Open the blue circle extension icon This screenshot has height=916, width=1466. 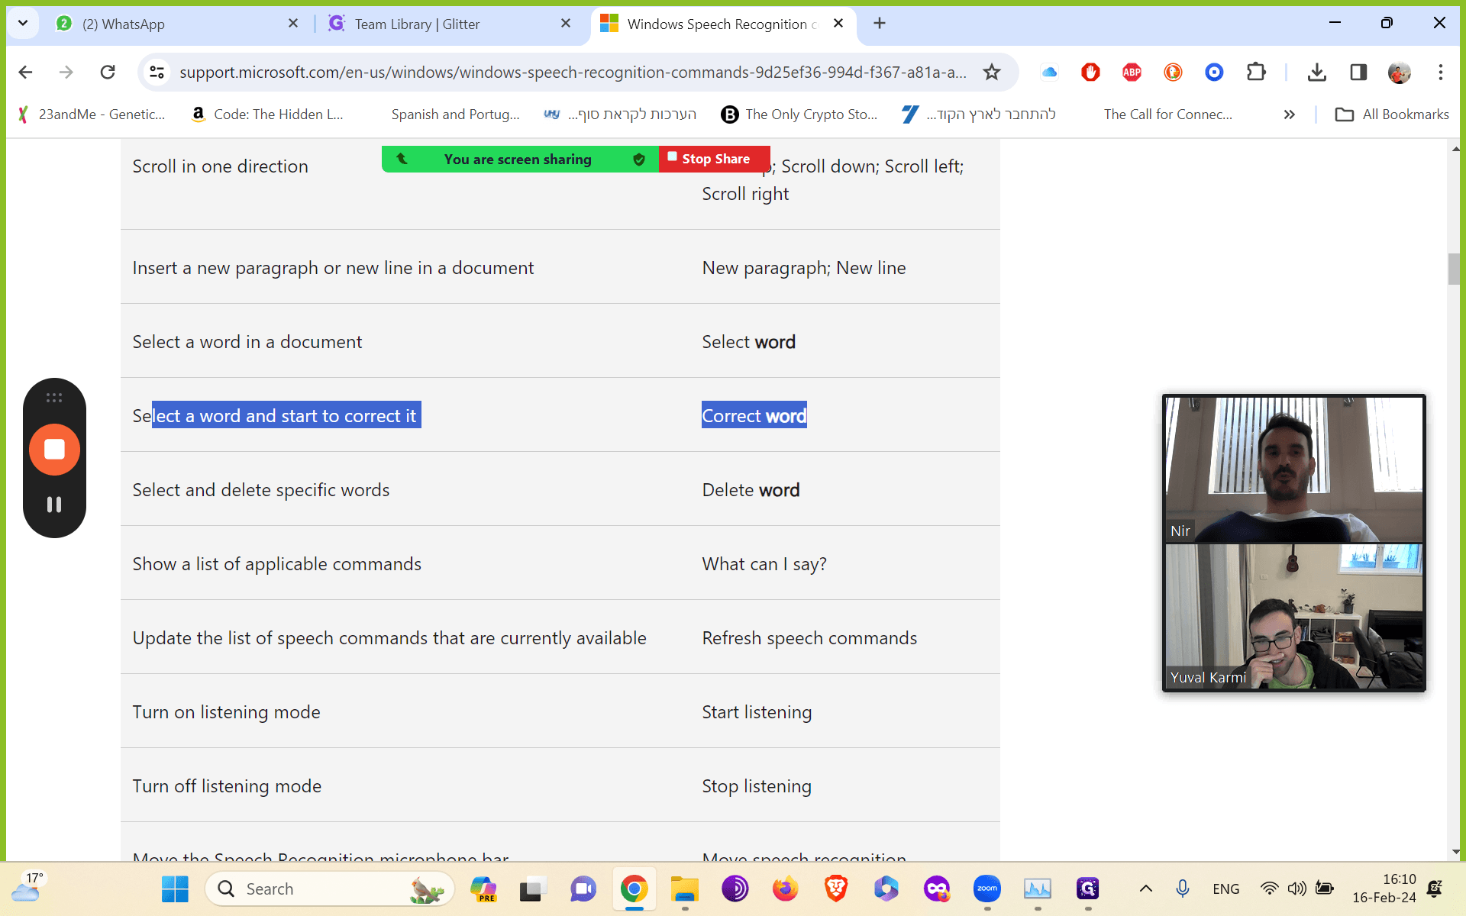(x=1214, y=73)
